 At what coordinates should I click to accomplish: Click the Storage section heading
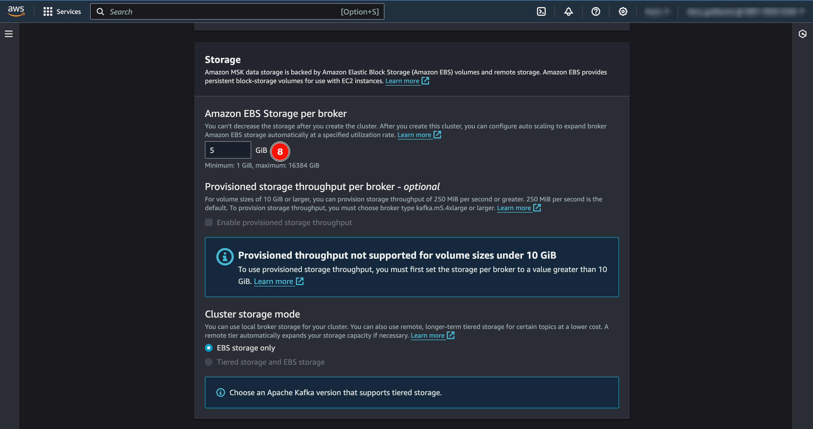click(x=222, y=60)
